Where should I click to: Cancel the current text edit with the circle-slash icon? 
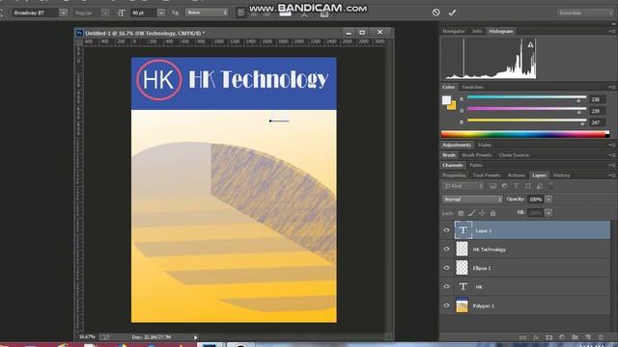pyautogui.click(x=435, y=13)
